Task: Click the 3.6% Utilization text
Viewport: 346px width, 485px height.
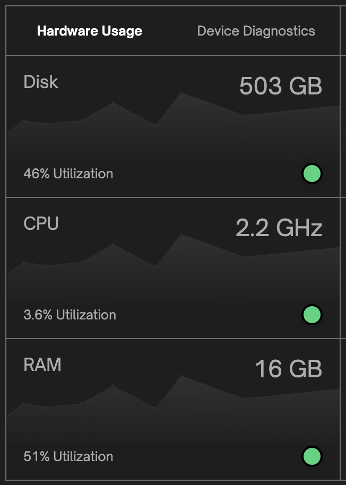Action: [70, 315]
